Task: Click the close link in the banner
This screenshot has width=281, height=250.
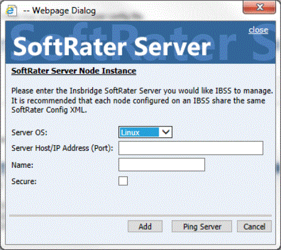Action: click(258, 30)
